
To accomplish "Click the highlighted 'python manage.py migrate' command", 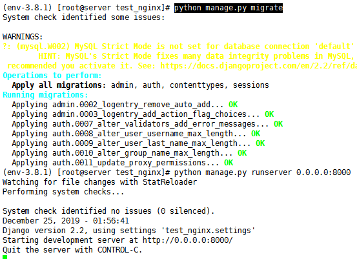I will [229, 8].
